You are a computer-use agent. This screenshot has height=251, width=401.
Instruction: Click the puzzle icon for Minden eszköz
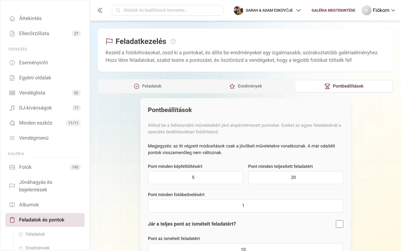12,123
